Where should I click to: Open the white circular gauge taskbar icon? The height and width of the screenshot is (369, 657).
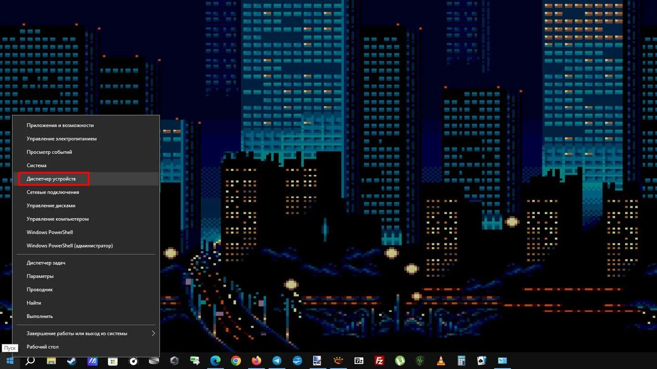click(x=133, y=361)
